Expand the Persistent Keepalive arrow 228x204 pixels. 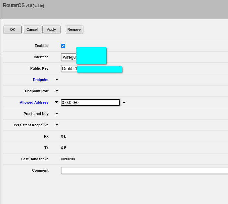coord(57,125)
